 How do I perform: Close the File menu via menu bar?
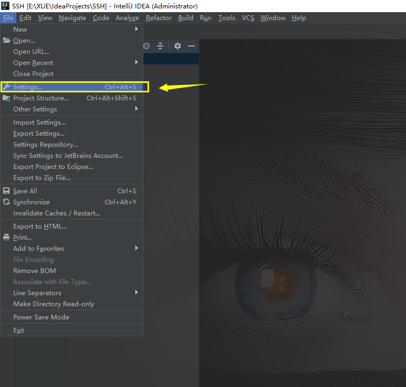tap(8, 18)
